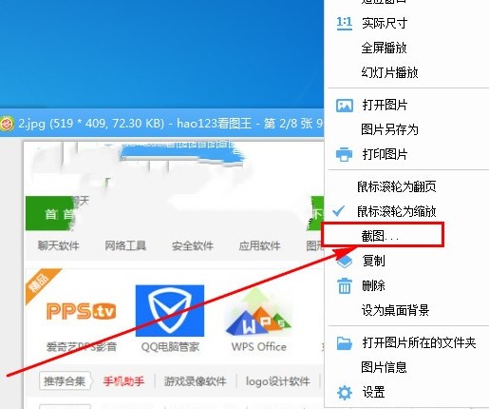Click the printer icon for 打印图片
The height and width of the screenshot is (409, 489).
(344, 154)
